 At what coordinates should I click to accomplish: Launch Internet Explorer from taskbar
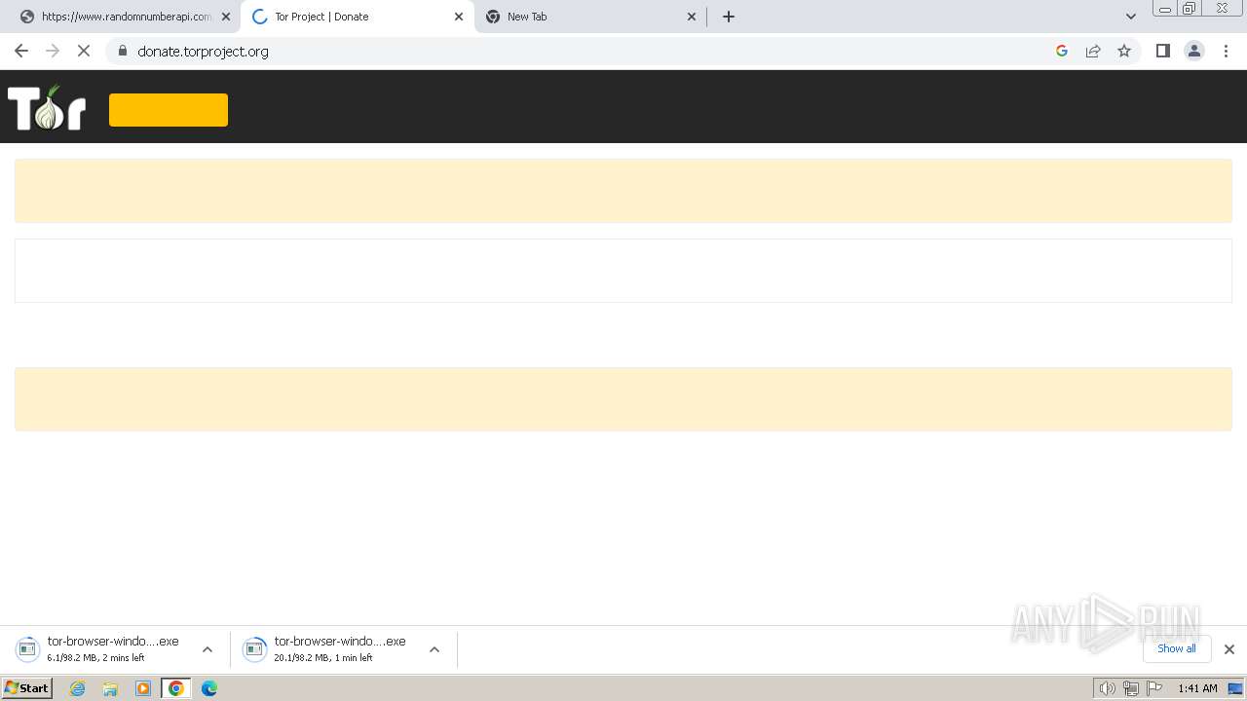coord(78,688)
